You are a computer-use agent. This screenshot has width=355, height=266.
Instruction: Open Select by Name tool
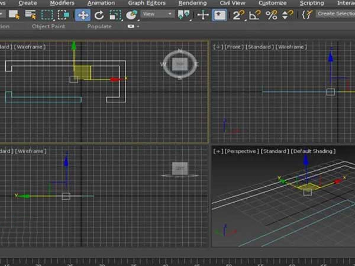click(31, 15)
